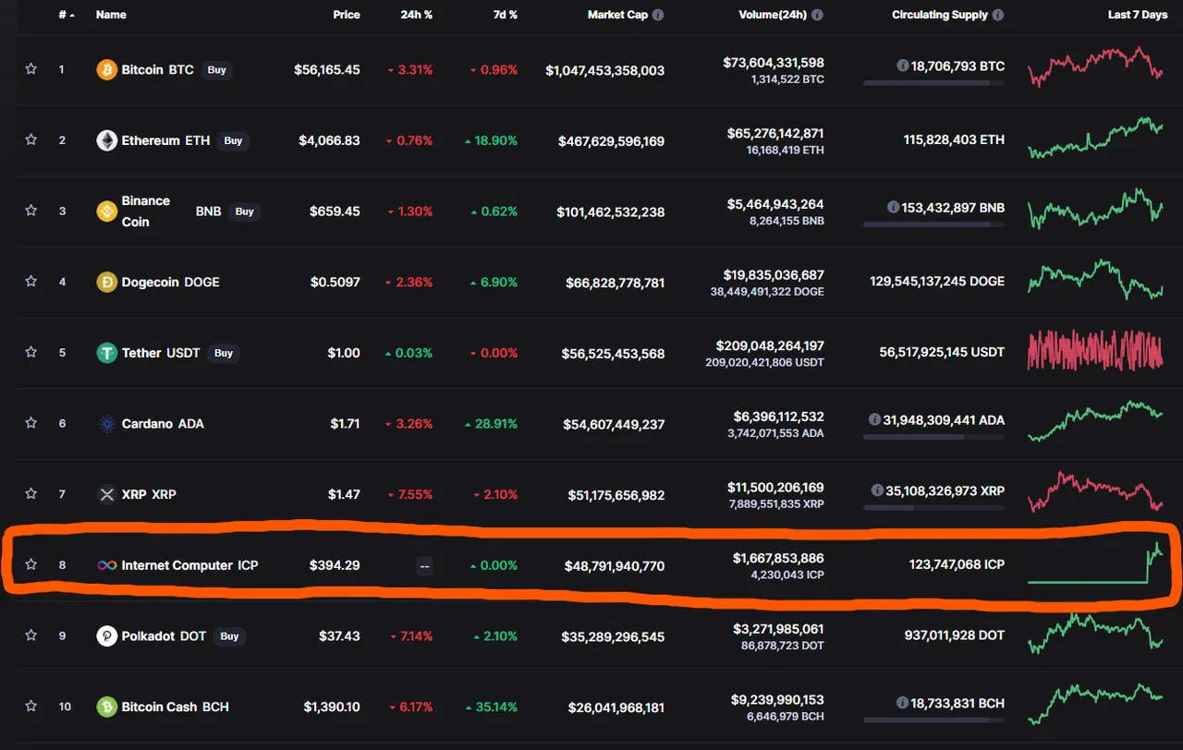Toggle the XRP watchlist star

pyautogui.click(x=30, y=494)
